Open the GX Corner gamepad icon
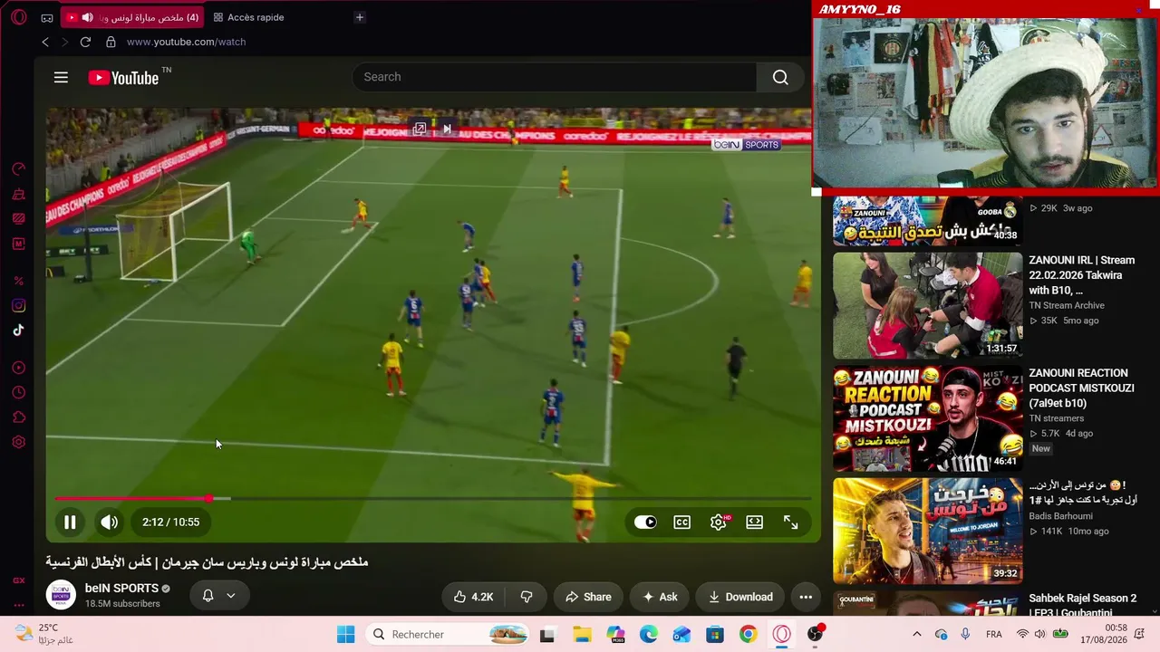This screenshot has height=652, width=1160. pyautogui.click(x=47, y=17)
